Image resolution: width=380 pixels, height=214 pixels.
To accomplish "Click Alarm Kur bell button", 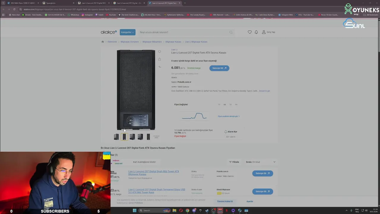I will click(x=231, y=132).
